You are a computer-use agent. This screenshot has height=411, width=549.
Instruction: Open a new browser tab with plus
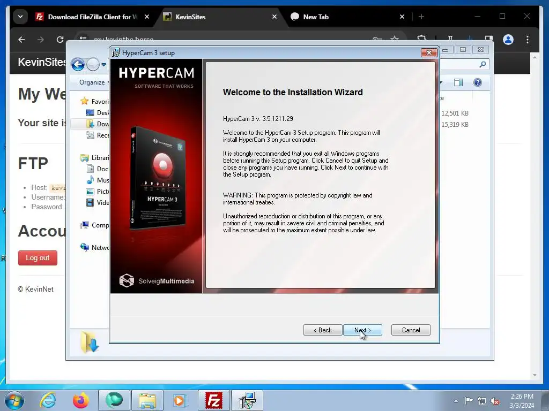click(x=421, y=17)
